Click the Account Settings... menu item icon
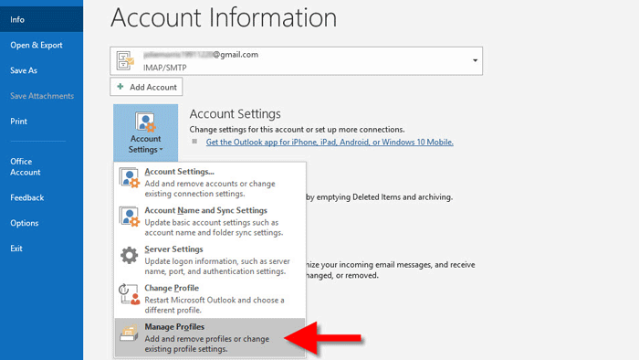This screenshot has height=360, width=639. point(130,178)
